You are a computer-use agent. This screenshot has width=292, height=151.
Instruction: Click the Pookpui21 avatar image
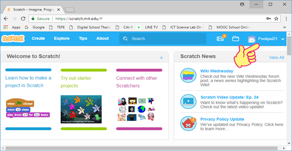[252, 39]
